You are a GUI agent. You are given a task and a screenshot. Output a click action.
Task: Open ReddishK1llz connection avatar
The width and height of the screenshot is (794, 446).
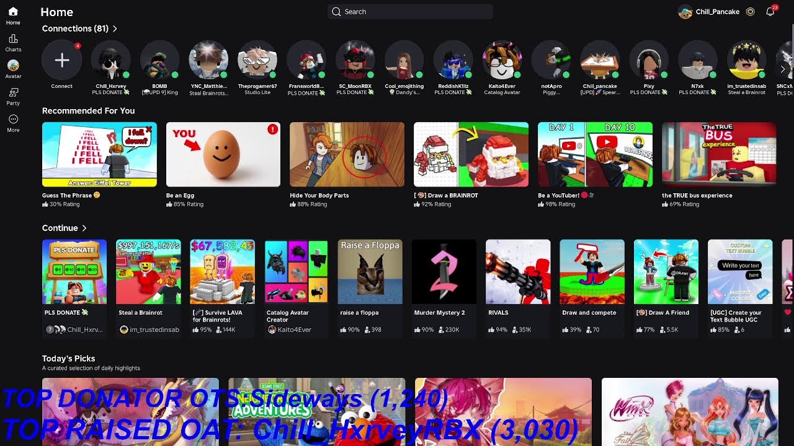(x=453, y=60)
